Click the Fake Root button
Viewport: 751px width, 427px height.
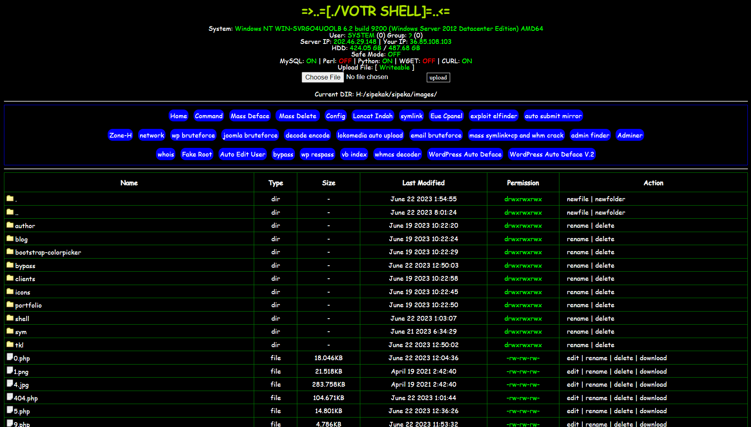[197, 154]
